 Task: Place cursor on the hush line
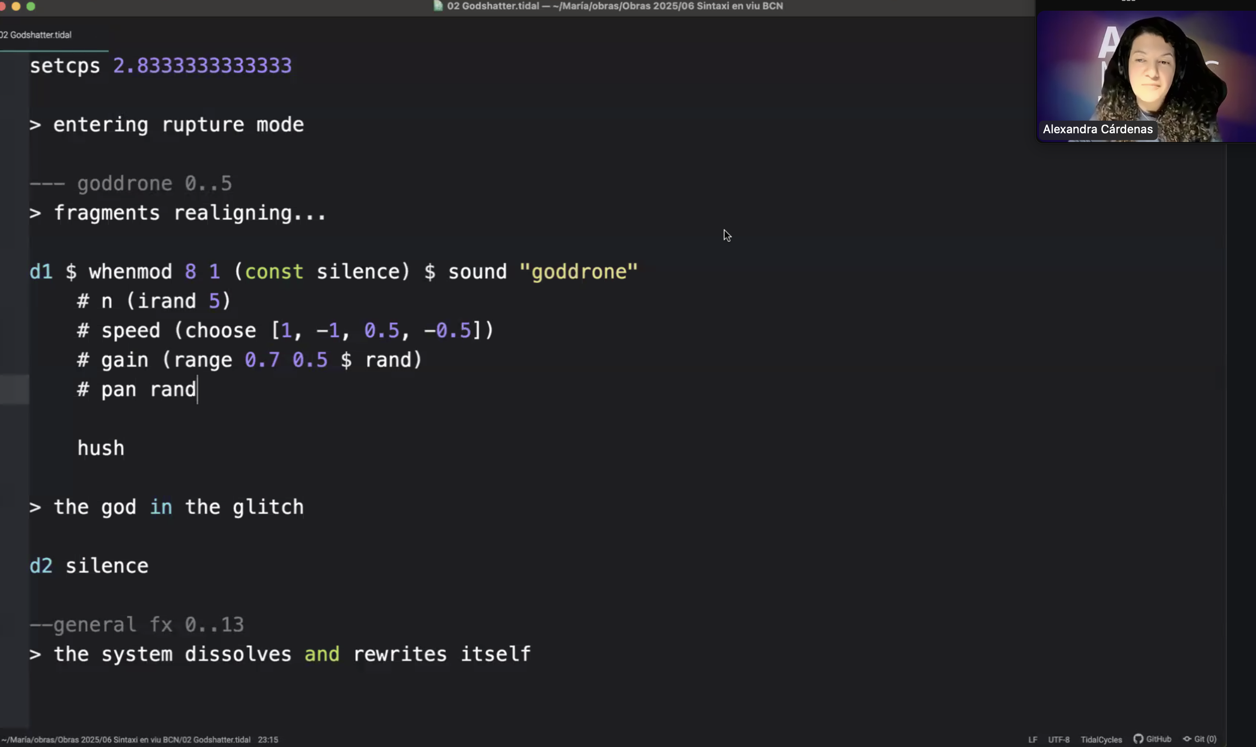click(x=101, y=448)
